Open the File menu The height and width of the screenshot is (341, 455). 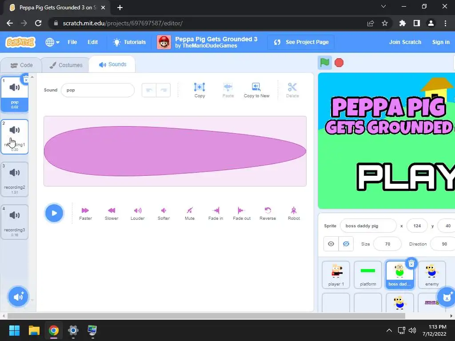point(72,42)
